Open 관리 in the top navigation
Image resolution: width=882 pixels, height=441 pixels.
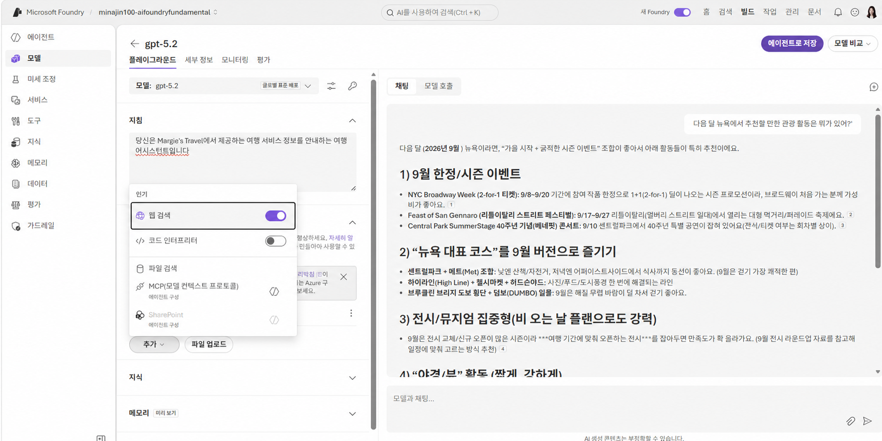(792, 12)
